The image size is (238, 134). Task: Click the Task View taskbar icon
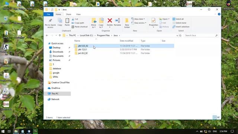coord(9,131)
